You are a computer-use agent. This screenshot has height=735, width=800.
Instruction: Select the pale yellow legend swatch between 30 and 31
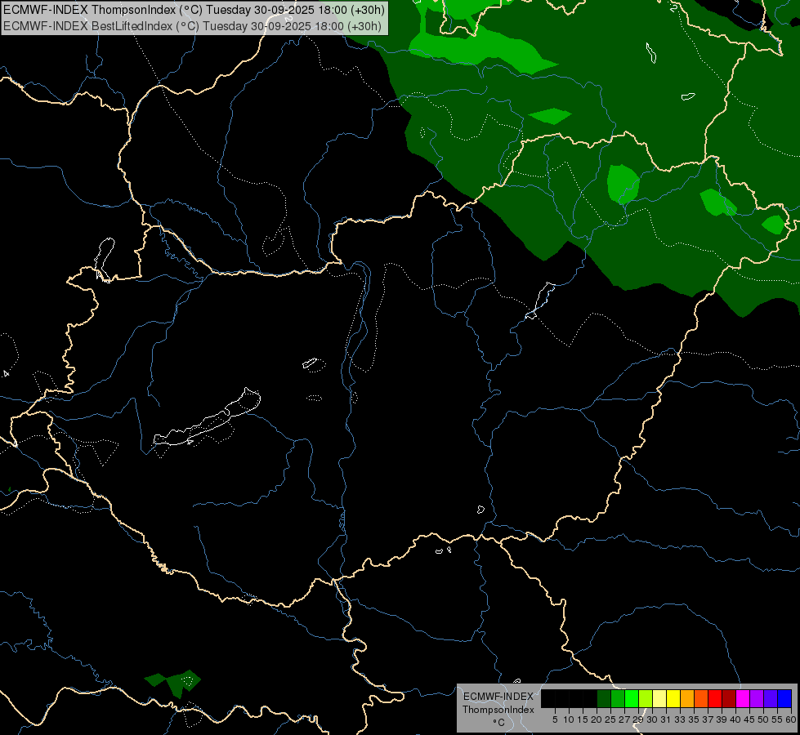(x=659, y=698)
